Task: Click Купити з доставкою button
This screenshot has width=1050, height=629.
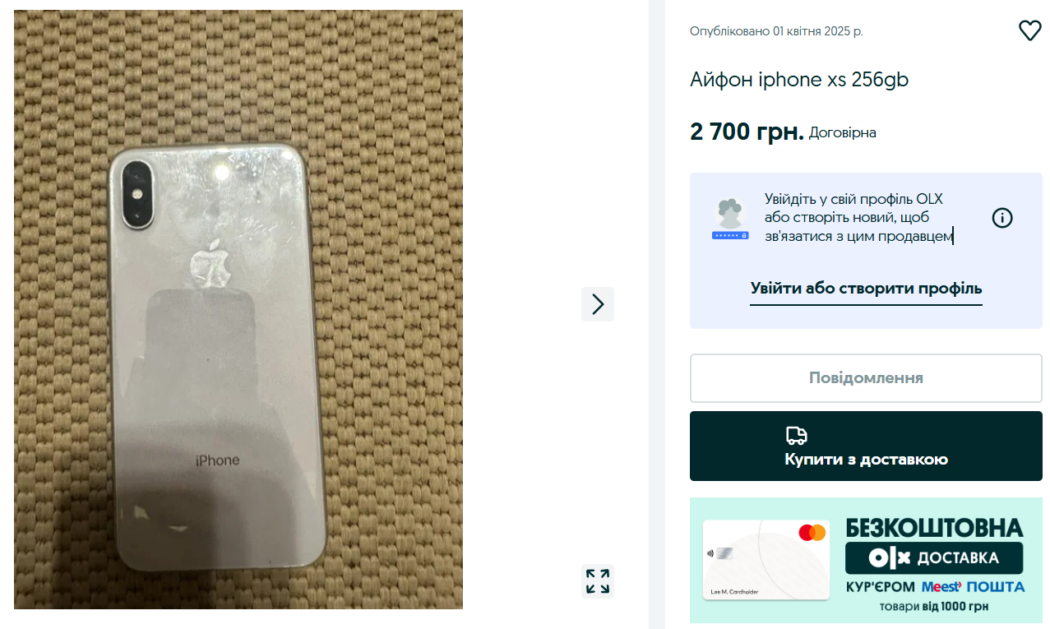Action: click(866, 446)
